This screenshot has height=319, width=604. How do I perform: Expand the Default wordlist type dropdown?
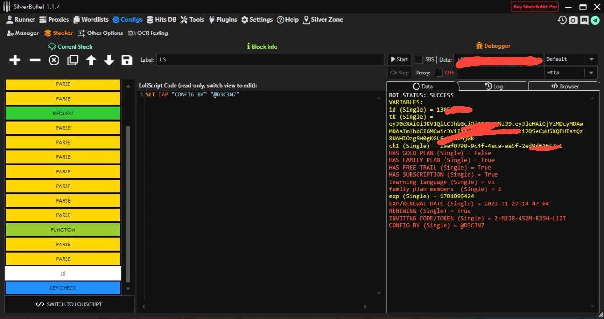click(x=591, y=59)
